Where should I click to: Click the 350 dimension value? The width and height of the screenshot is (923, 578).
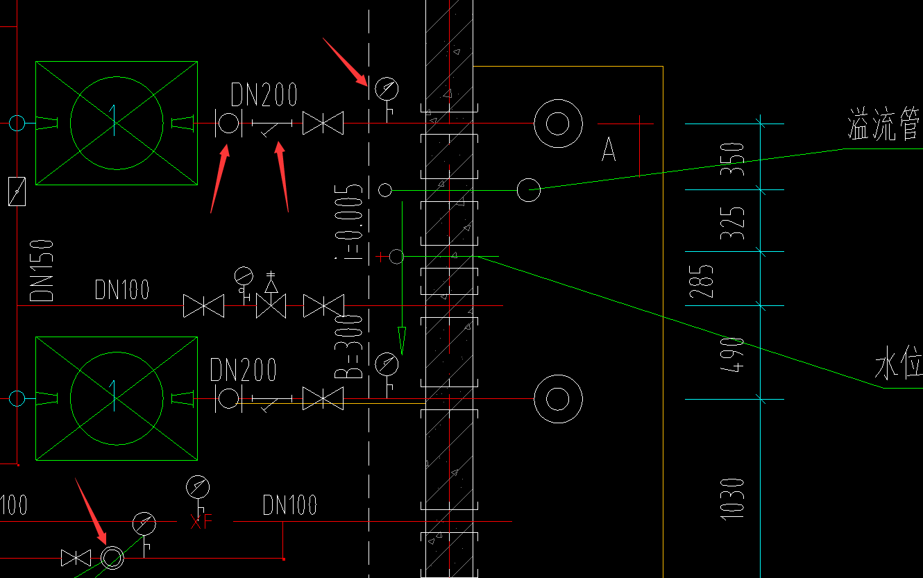pyautogui.click(x=733, y=159)
